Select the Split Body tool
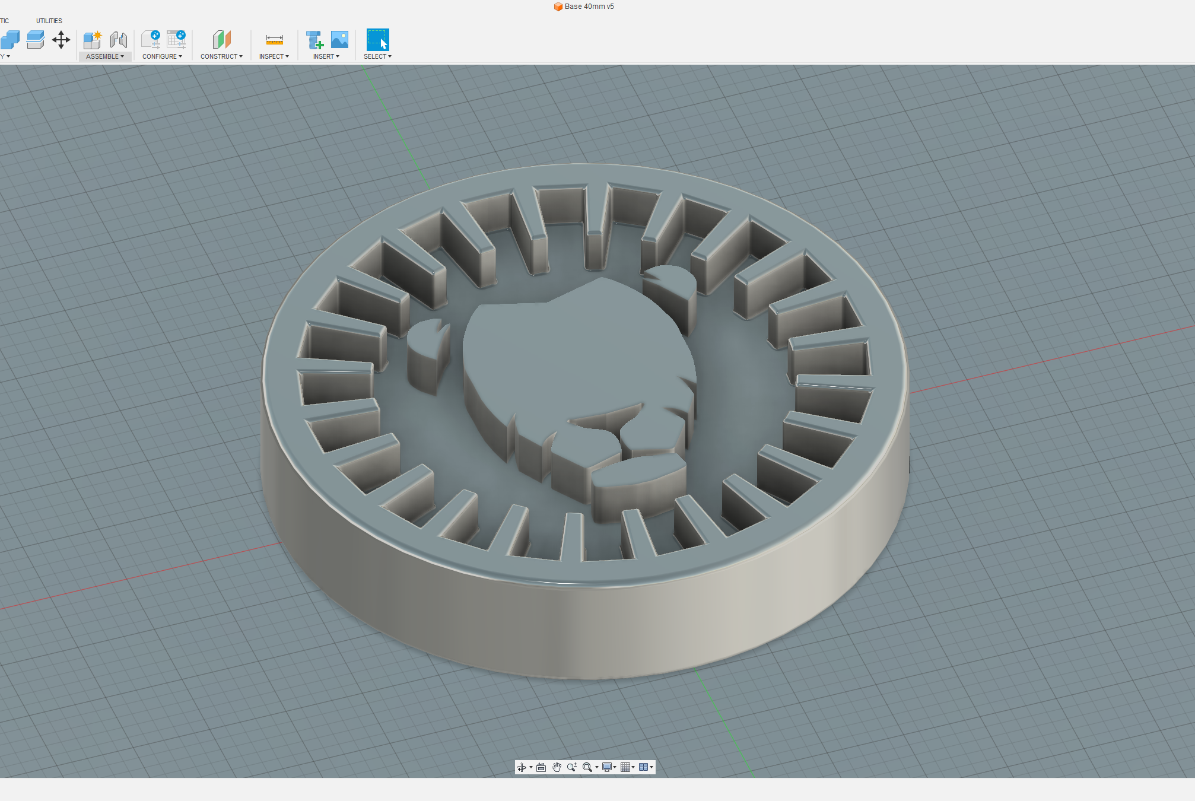The image size is (1195, 801). (x=36, y=40)
